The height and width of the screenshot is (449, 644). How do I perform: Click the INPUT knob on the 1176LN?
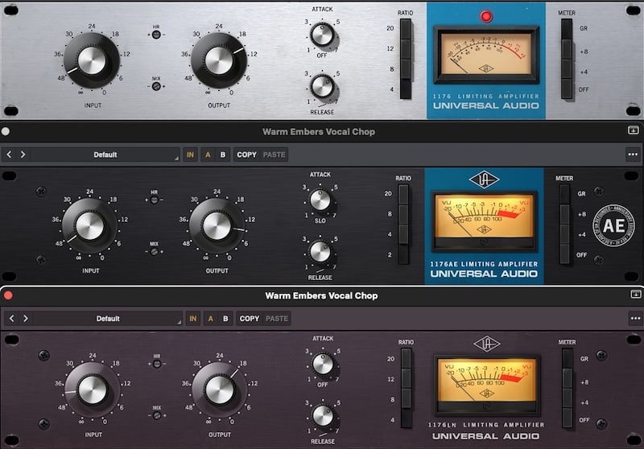(93, 390)
